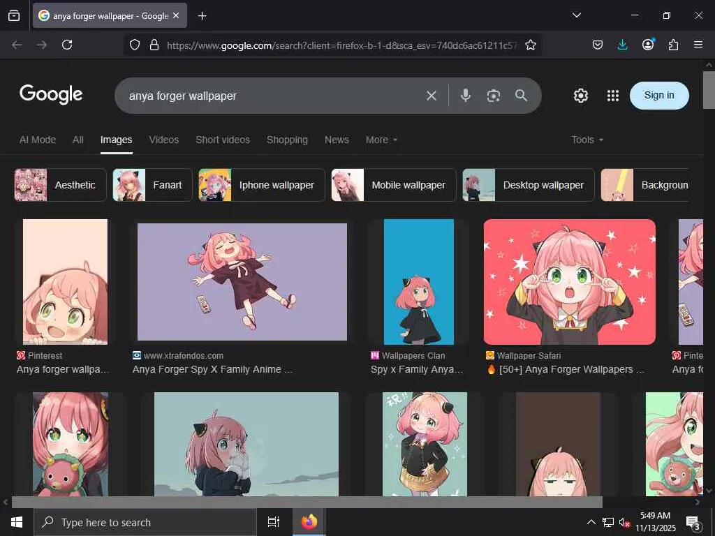Start voice search with microphone
Viewport: 715px width, 536px height.
[x=466, y=95]
